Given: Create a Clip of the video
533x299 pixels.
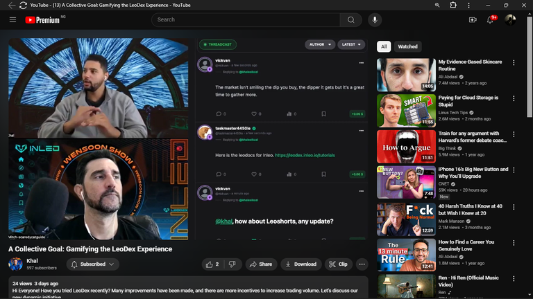Looking at the screenshot, I should click(x=338, y=264).
